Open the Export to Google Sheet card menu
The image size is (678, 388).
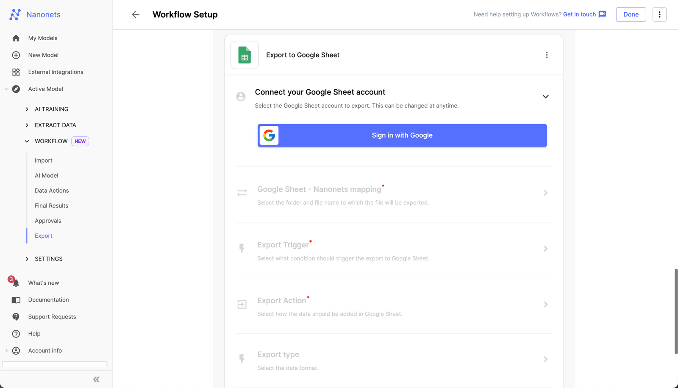point(547,55)
